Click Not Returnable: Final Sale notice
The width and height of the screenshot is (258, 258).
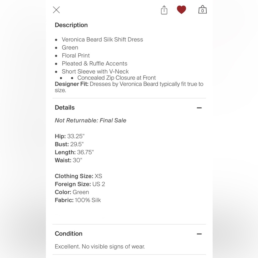(91, 120)
